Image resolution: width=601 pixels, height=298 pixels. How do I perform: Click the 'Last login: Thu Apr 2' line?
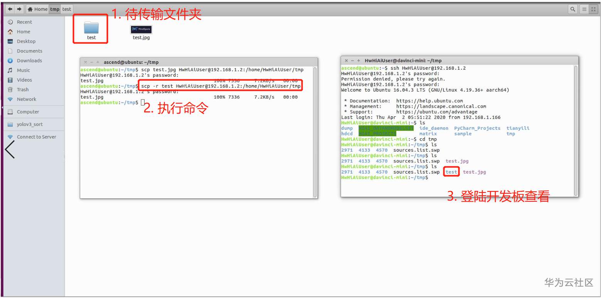click(x=421, y=117)
